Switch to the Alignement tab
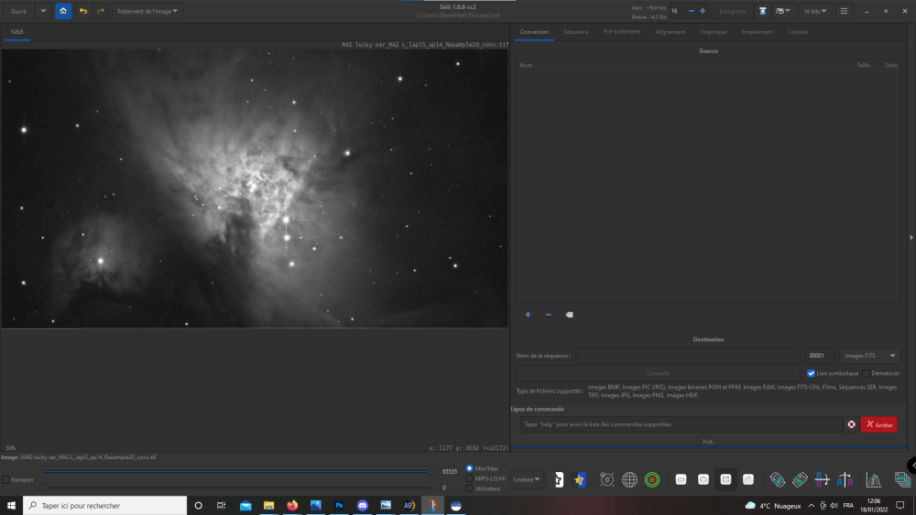916x515 pixels. click(670, 32)
